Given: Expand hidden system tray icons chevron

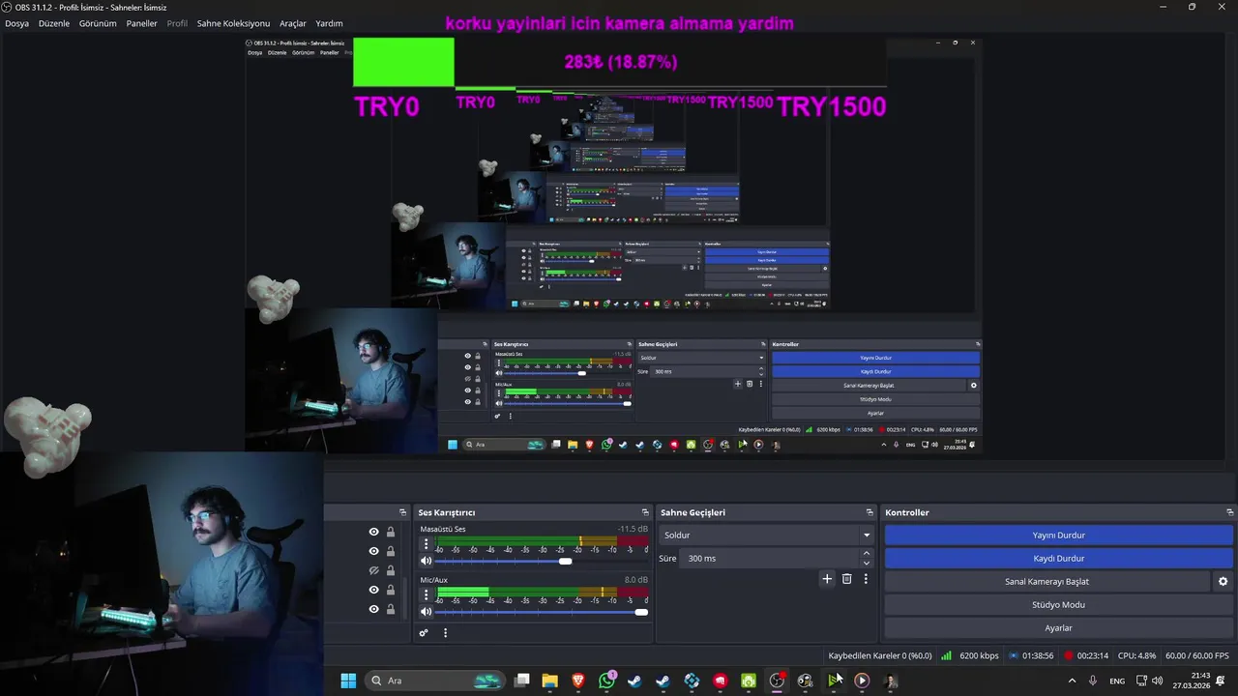Looking at the screenshot, I should pyautogui.click(x=1072, y=681).
